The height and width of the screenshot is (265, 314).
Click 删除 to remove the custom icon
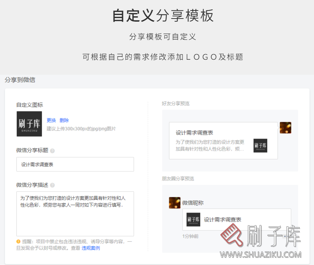[64, 120]
